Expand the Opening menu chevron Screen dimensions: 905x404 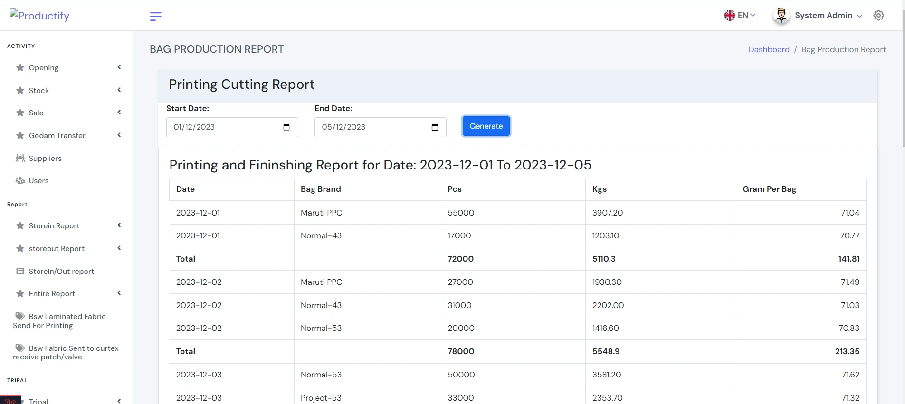119,67
